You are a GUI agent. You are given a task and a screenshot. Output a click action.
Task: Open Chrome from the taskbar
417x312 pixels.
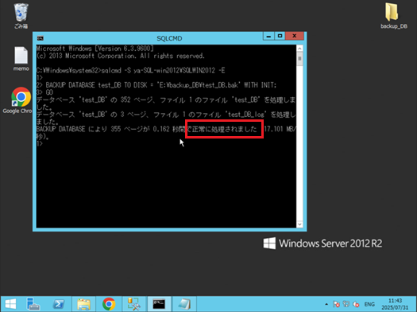109,304
